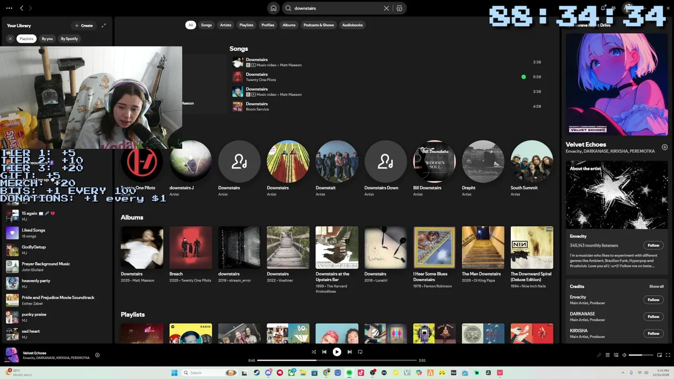Image resolution: width=674 pixels, height=379 pixels.
Task: Mute with the speaker icon
Action: point(625,355)
